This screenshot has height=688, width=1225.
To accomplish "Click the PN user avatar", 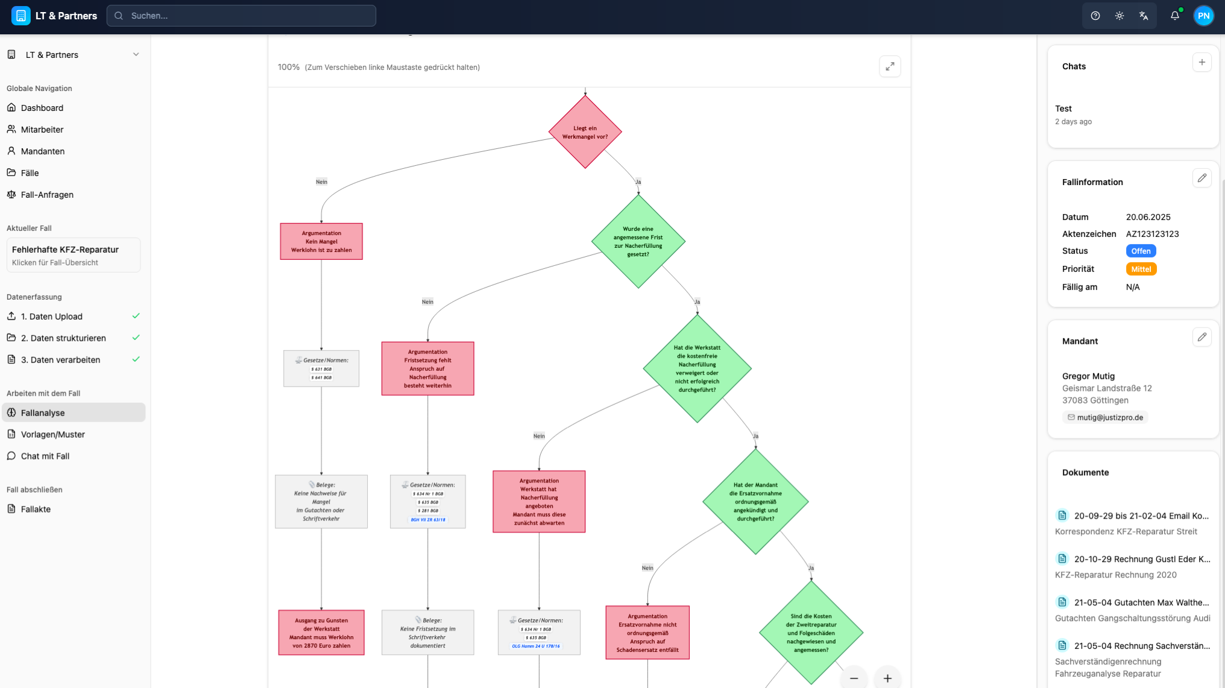I will (x=1204, y=16).
